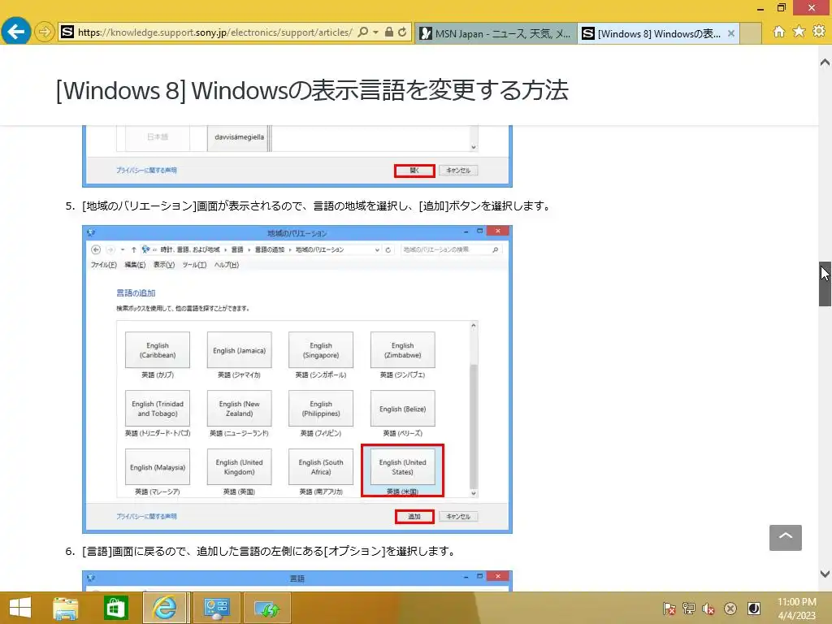Click the muted speaker volume tray icon
The height and width of the screenshot is (624, 832).
[x=708, y=609]
